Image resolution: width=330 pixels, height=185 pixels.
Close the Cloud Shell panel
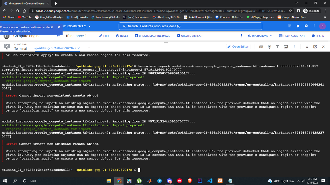pyautogui.click(x=323, y=47)
